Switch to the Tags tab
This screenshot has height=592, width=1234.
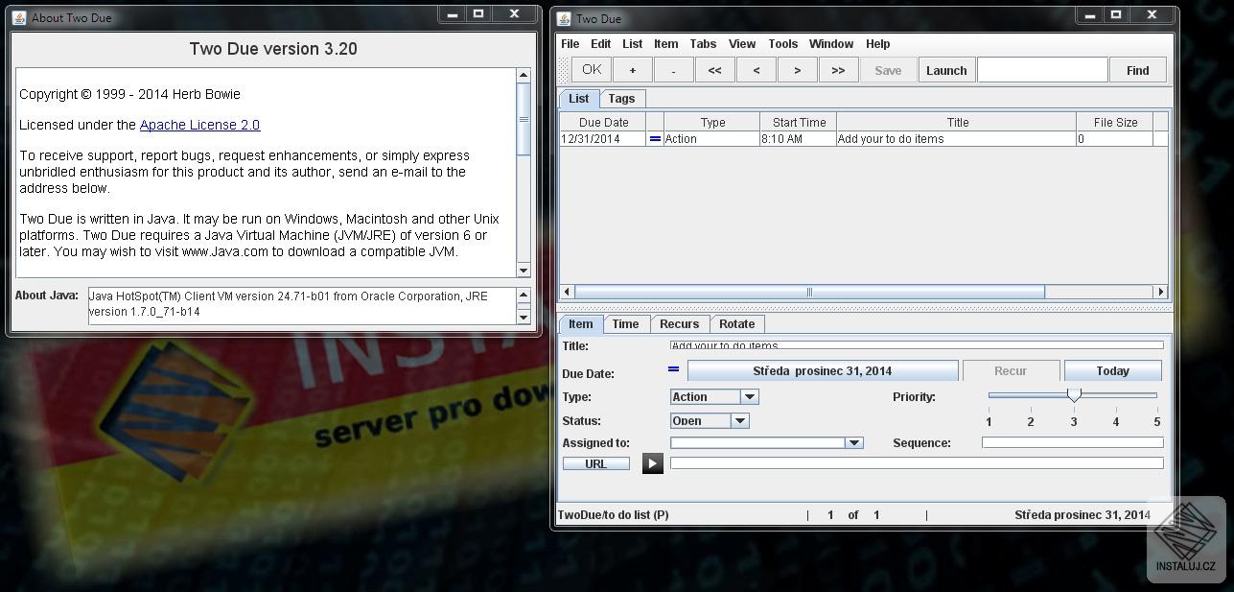pos(621,99)
